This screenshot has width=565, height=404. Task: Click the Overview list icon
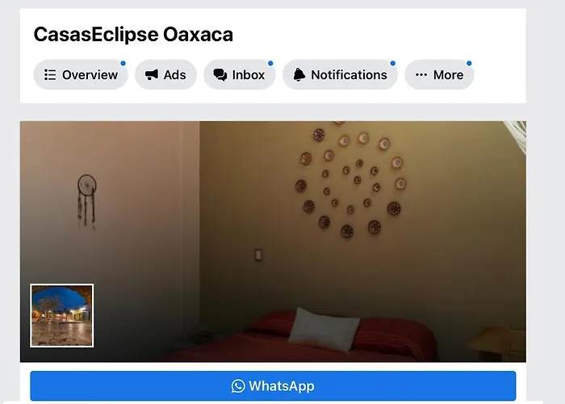pos(50,74)
